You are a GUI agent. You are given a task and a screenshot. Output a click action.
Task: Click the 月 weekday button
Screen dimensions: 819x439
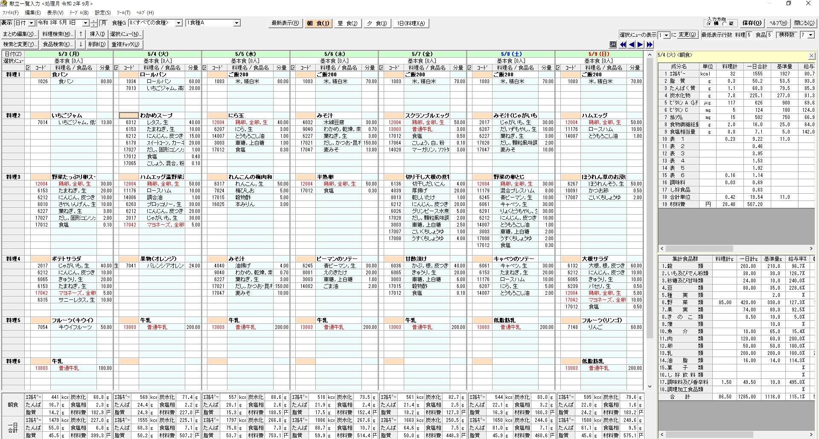pos(103,23)
